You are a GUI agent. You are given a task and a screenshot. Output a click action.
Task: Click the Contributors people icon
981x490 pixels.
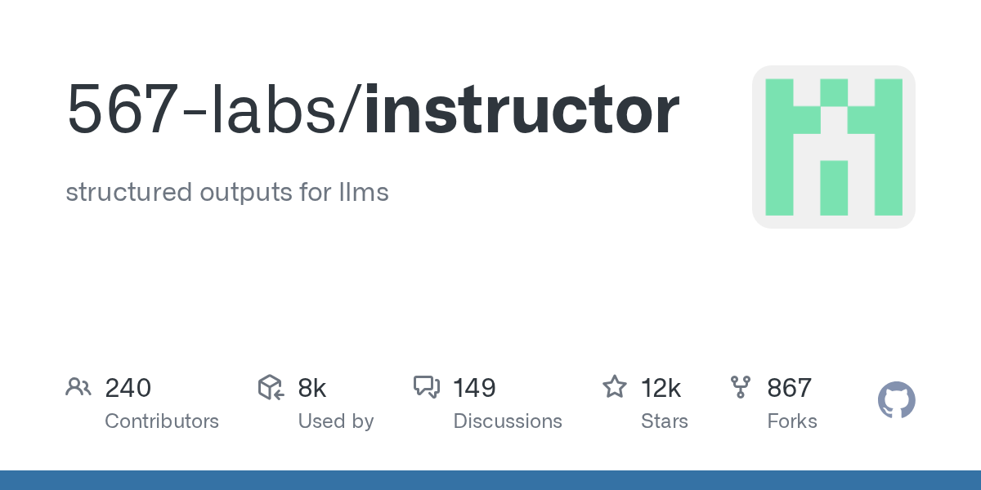pyautogui.click(x=78, y=387)
